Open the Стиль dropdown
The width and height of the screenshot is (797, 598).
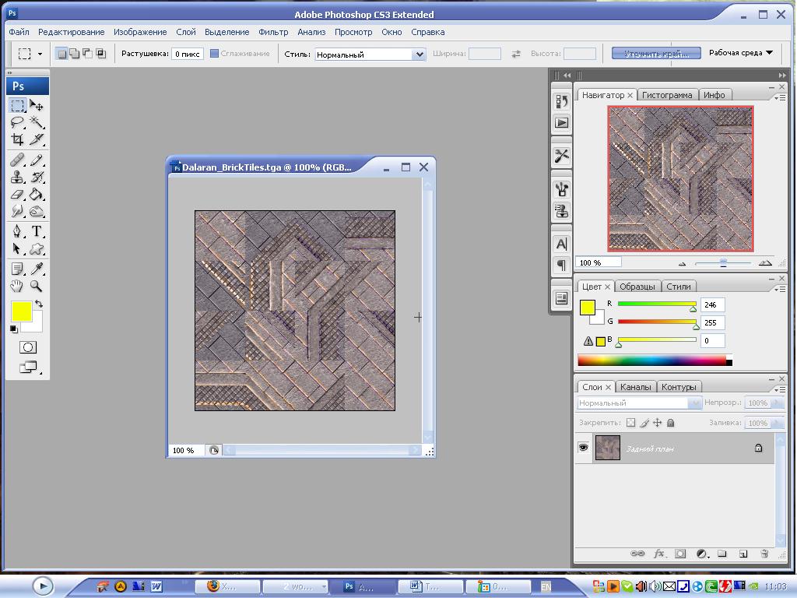[x=419, y=55]
